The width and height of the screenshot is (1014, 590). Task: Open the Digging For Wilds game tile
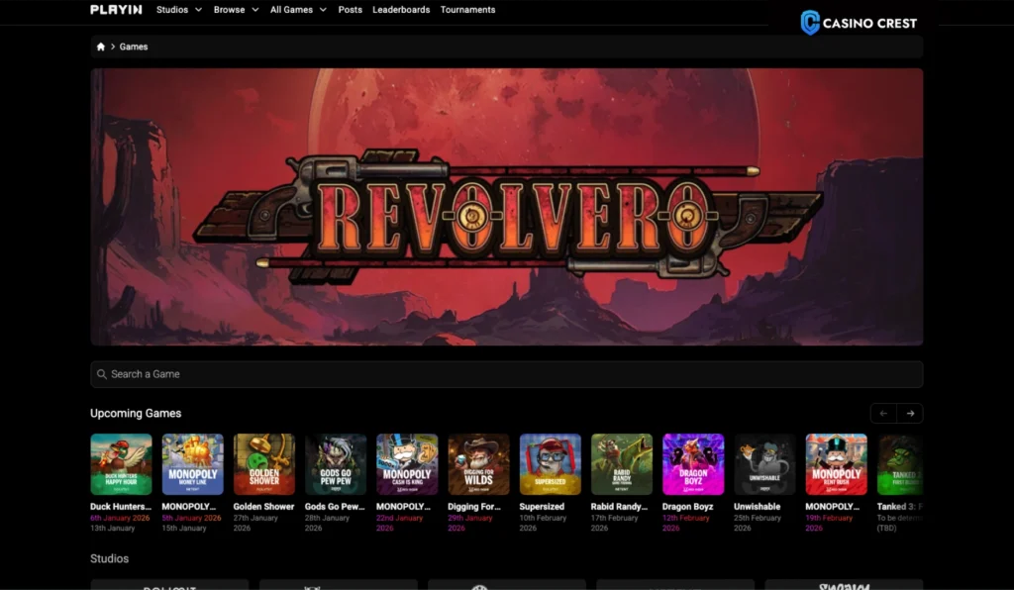[x=478, y=464]
